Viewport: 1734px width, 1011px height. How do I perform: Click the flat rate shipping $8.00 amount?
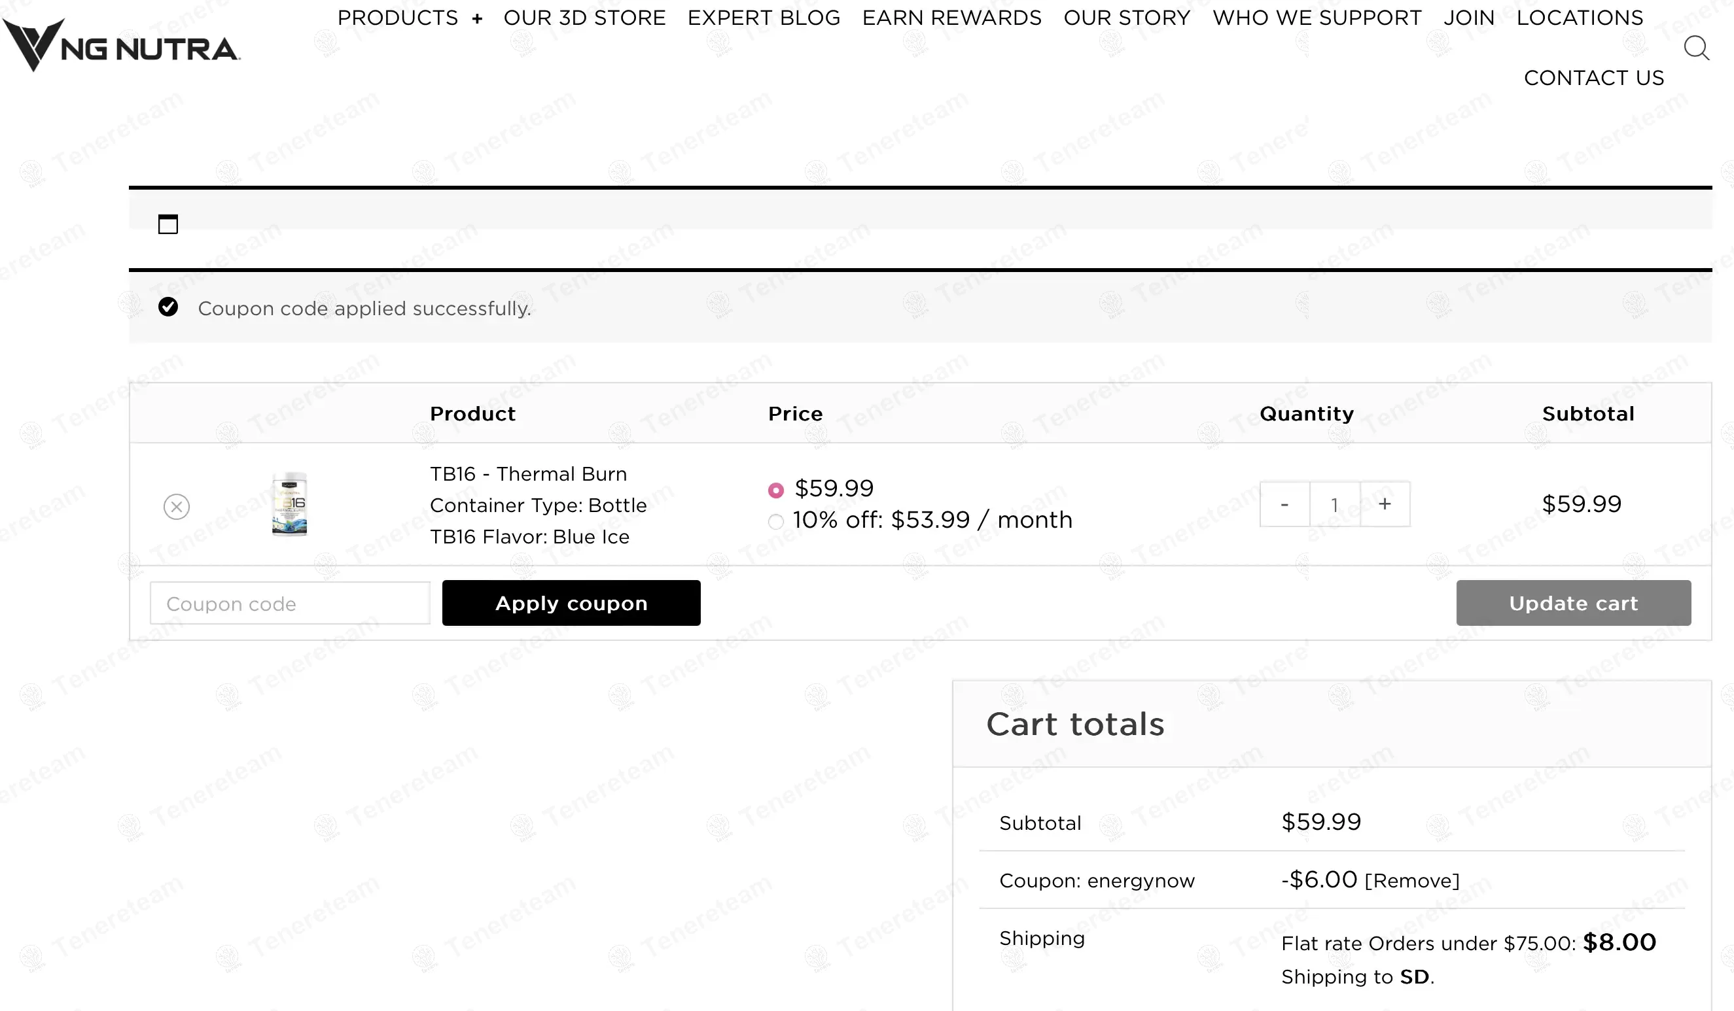coord(1619,943)
